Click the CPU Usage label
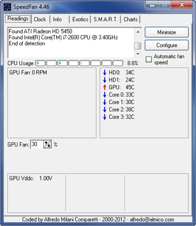Viewport: 196px width, 226px height. 20,63
